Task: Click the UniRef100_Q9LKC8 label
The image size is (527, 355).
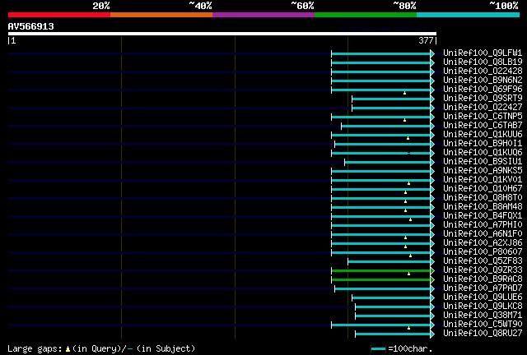Action: click(483, 307)
